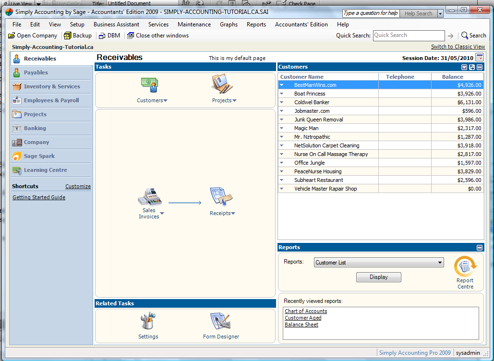Click the Customize shortcuts link
The height and width of the screenshot is (361, 494).
tap(78, 186)
